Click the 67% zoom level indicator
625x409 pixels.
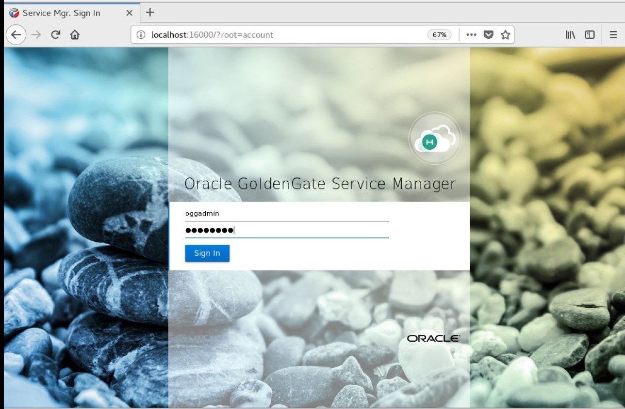click(439, 35)
